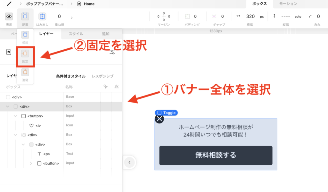The image size is (328, 192).
Task: Click the cursor column header icon
Action: click(x=106, y=87)
